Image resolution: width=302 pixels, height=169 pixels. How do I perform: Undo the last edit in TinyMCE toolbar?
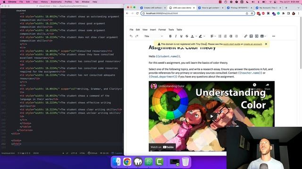pos(131,36)
